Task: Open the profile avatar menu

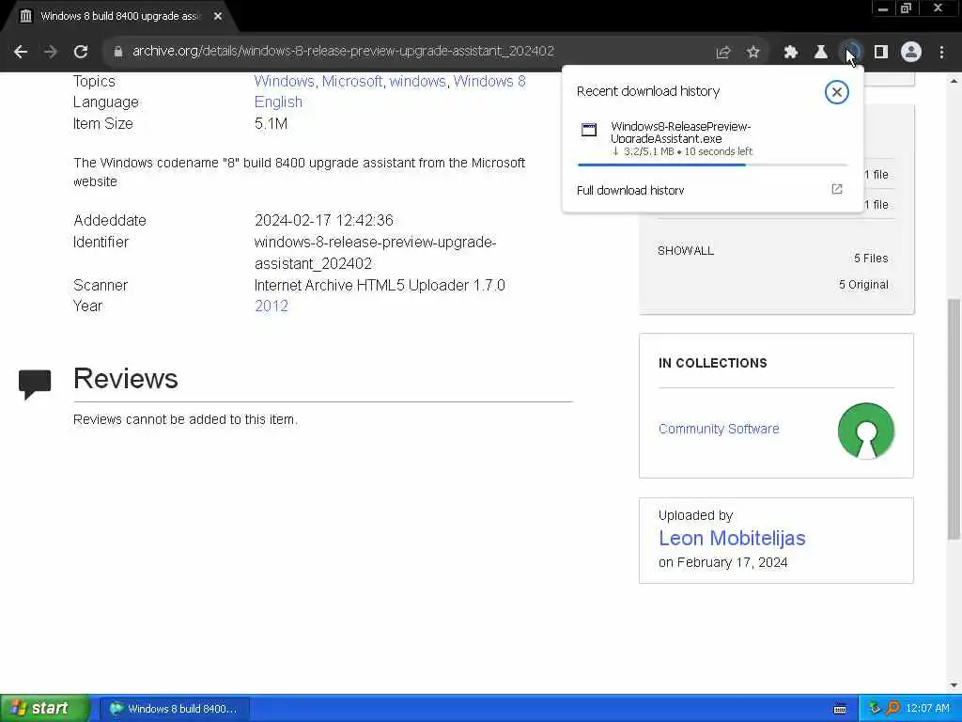Action: [911, 53]
